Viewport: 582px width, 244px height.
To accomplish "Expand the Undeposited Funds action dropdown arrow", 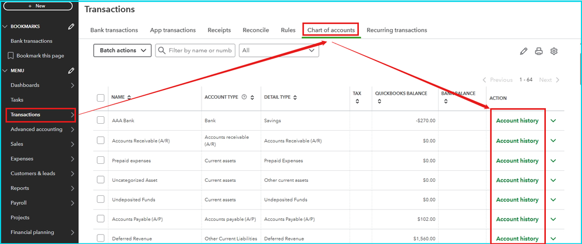I will 553,200.
